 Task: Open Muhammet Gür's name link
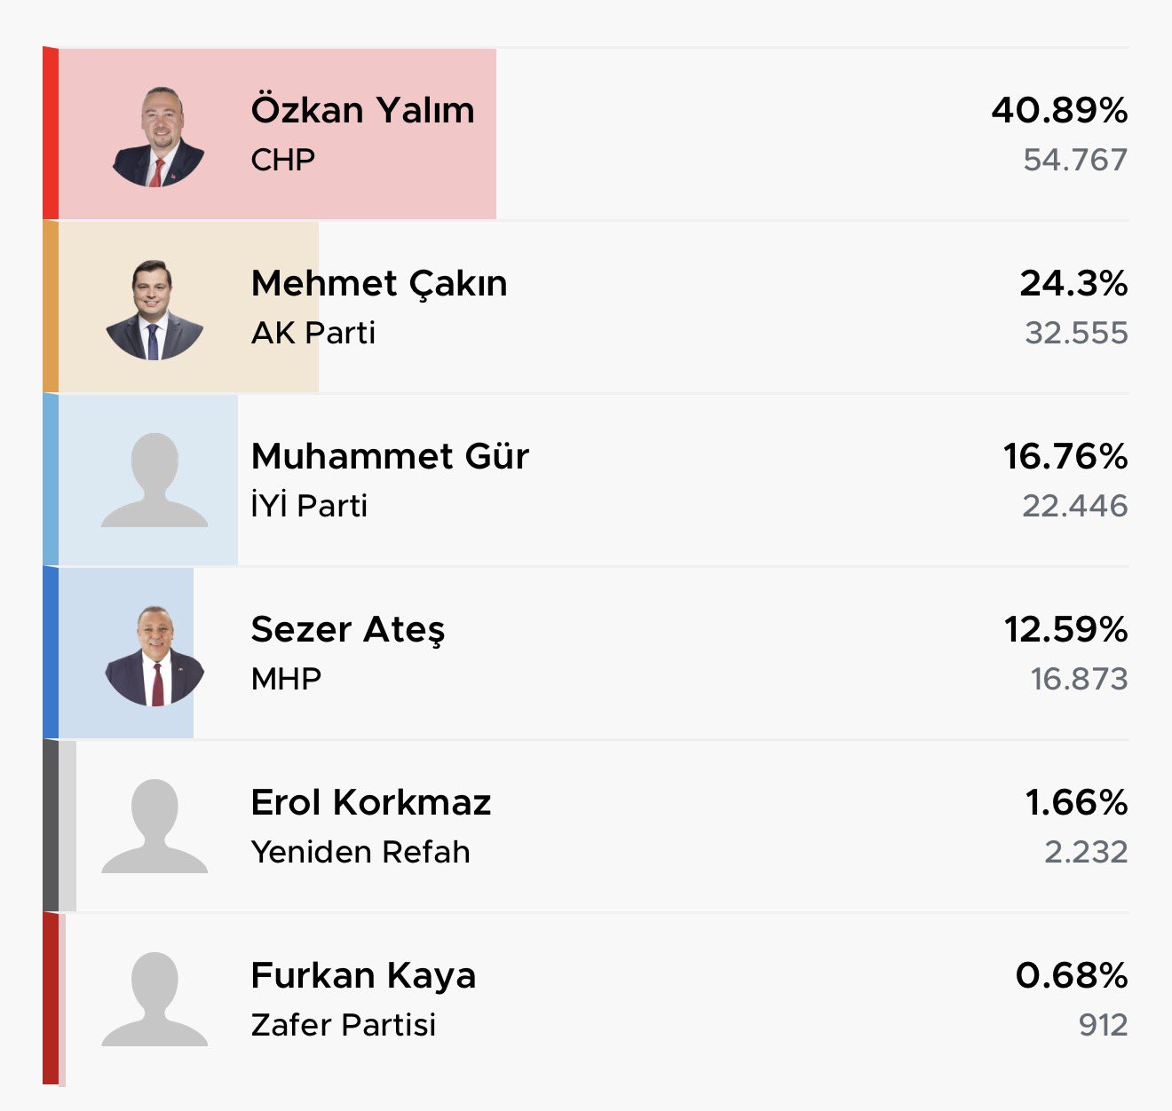tap(390, 456)
